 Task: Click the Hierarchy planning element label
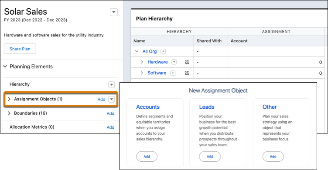20,84
